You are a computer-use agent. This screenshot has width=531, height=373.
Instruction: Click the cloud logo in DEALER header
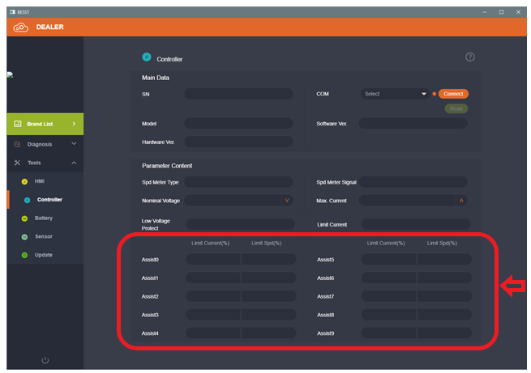20,27
